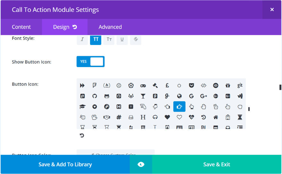
Task: Choose the Foursquare flag icon
Action: coord(95,85)
